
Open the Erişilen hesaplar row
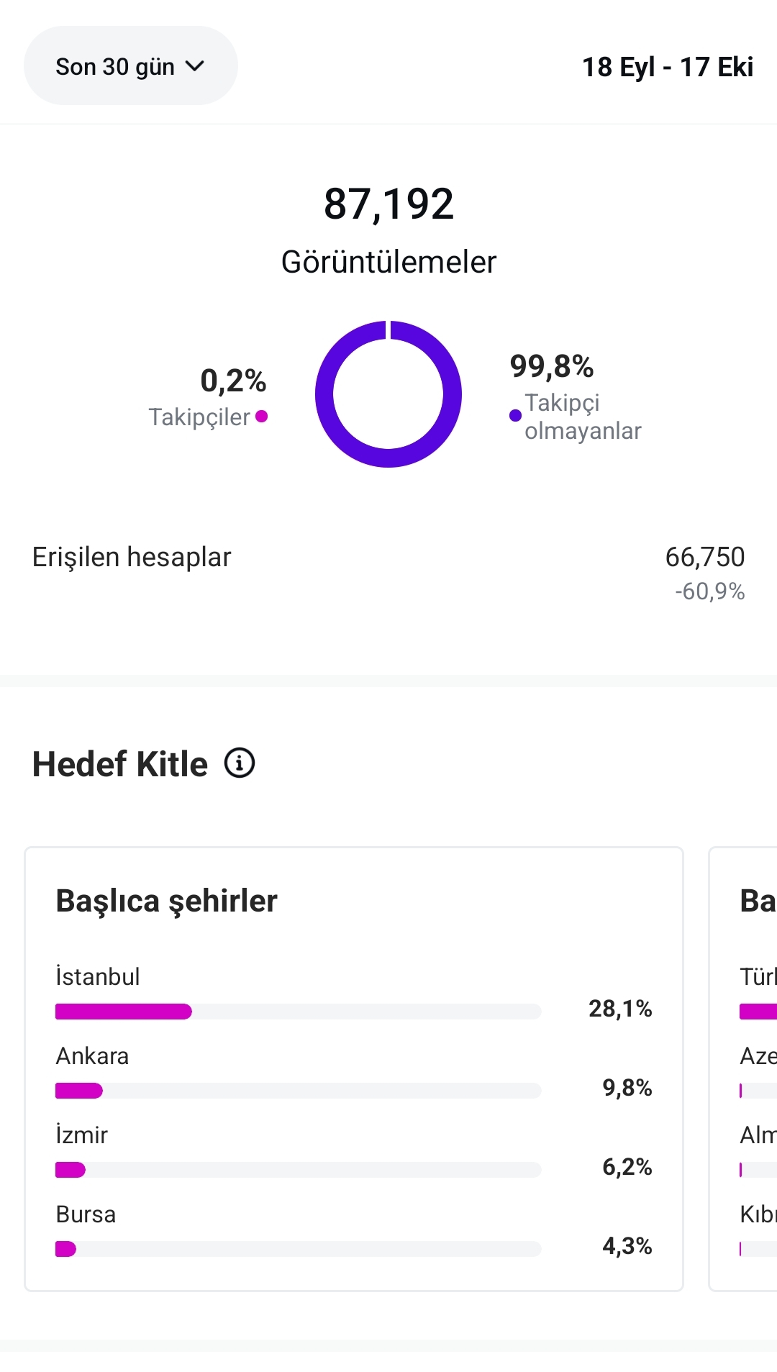coord(388,573)
